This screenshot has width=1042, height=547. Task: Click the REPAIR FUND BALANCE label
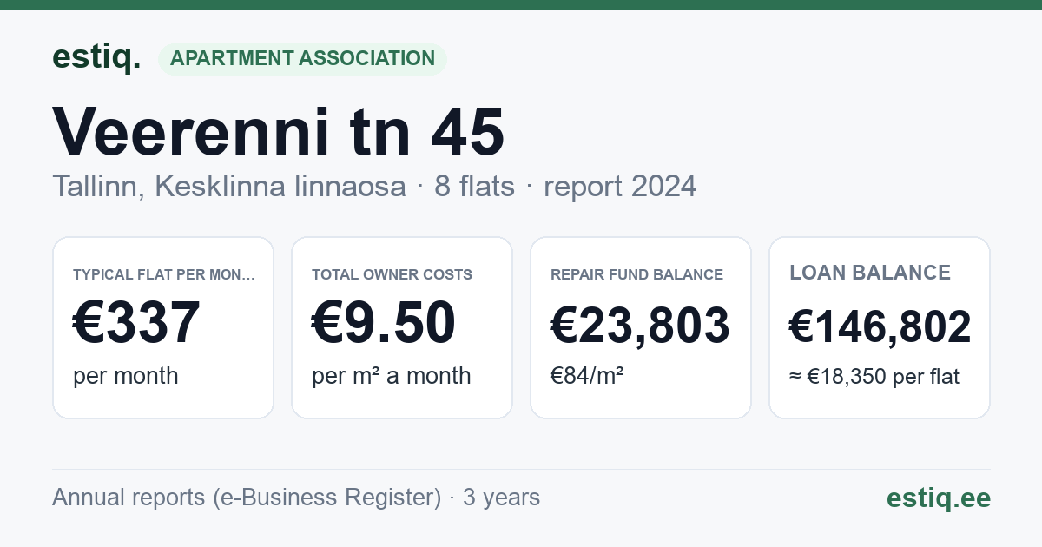tap(636, 274)
